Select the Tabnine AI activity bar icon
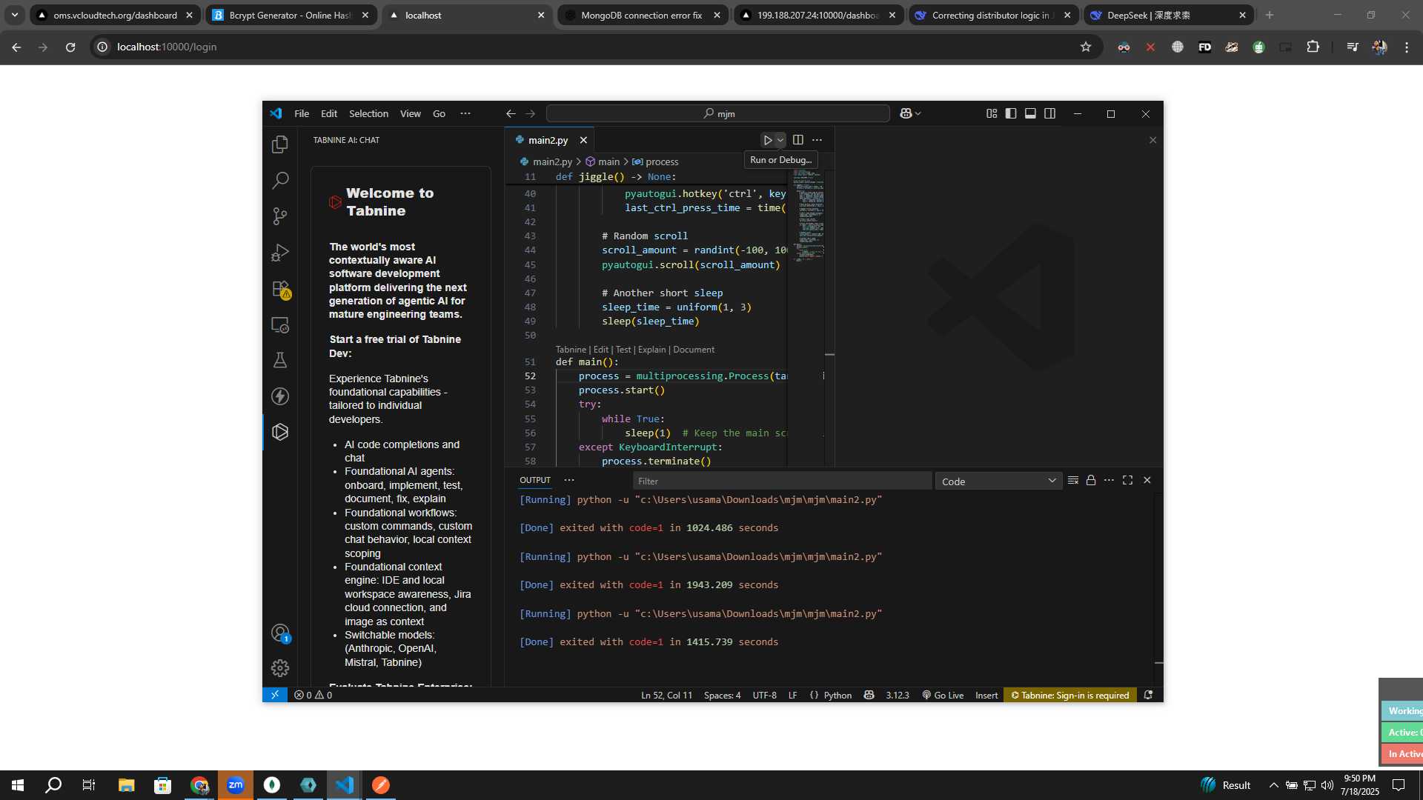This screenshot has height=800, width=1423. (x=280, y=432)
